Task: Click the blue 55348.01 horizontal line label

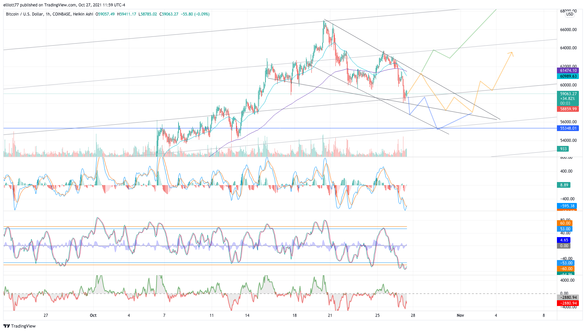Action: coord(568,128)
